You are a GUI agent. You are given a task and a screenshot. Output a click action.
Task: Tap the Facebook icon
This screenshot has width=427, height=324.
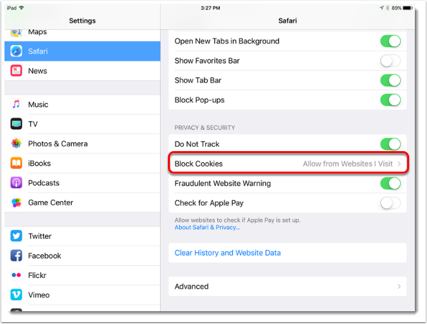coord(16,255)
